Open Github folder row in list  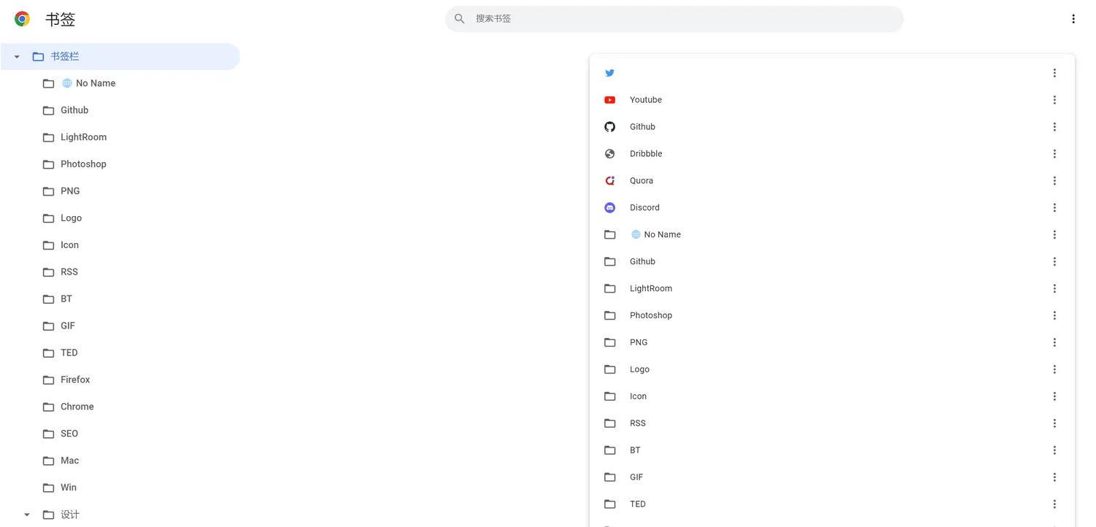pyautogui.click(x=832, y=262)
